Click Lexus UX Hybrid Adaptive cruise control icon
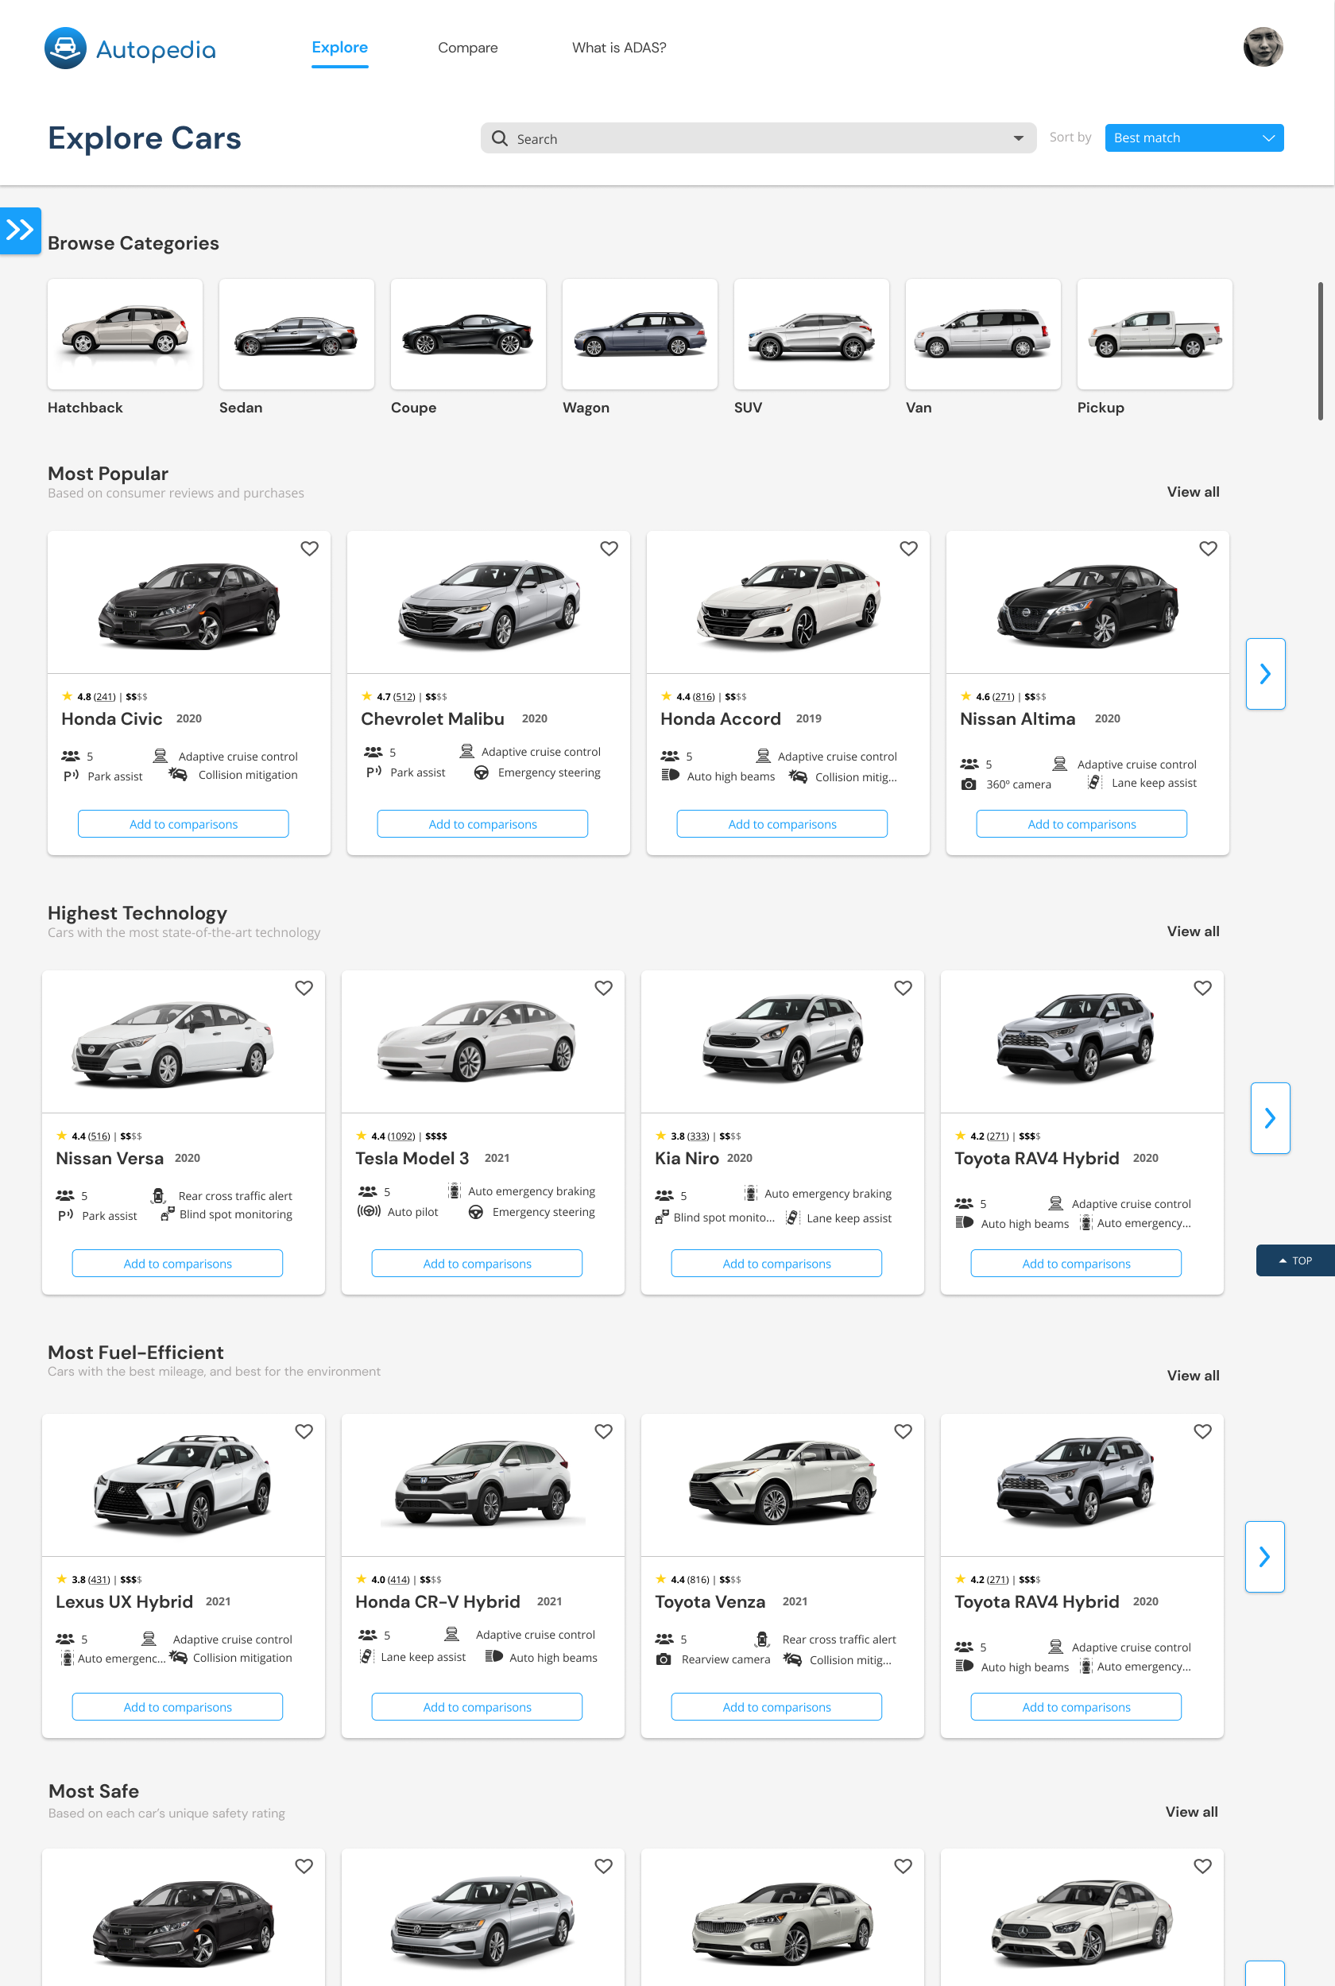Viewport: 1335px width, 1986px height. pyautogui.click(x=148, y=1639)
